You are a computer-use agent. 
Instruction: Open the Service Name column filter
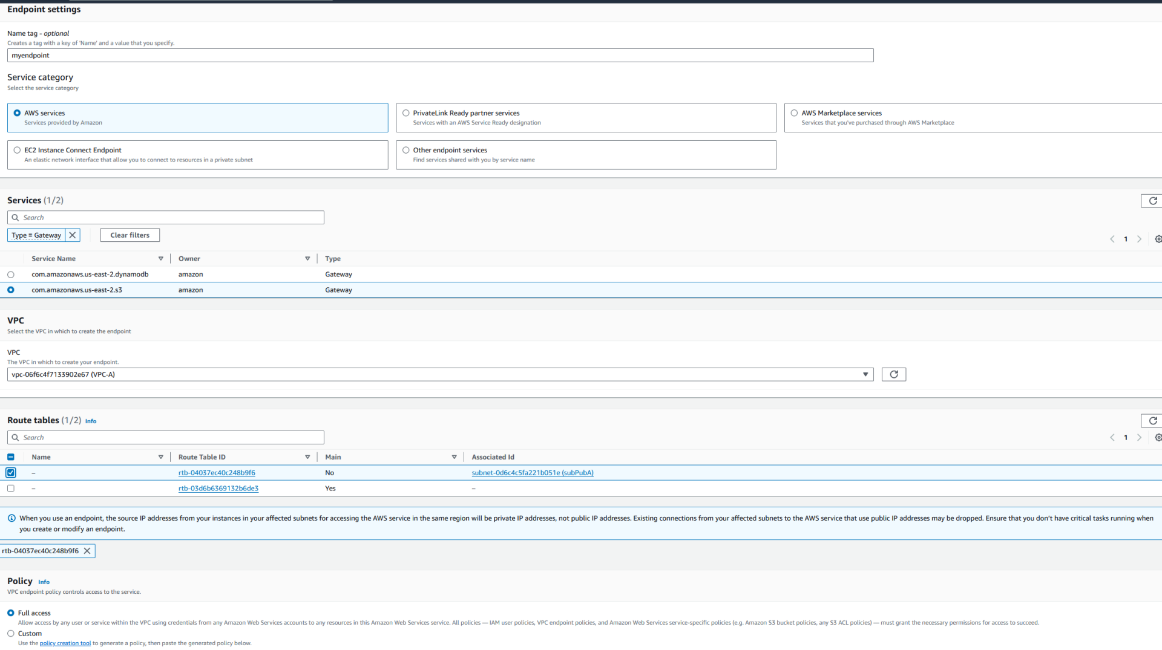[161, 258]
